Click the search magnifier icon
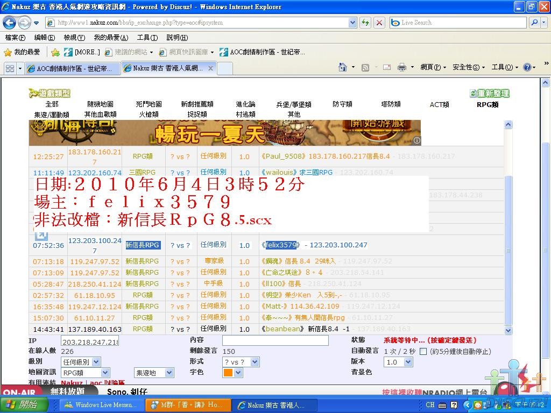This screenshot has height=413, width=551. (534, 23)
